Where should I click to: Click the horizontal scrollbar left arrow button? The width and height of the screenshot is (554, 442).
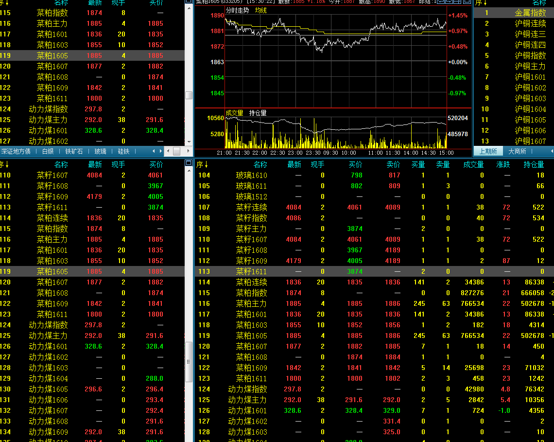tap(168, 151)
